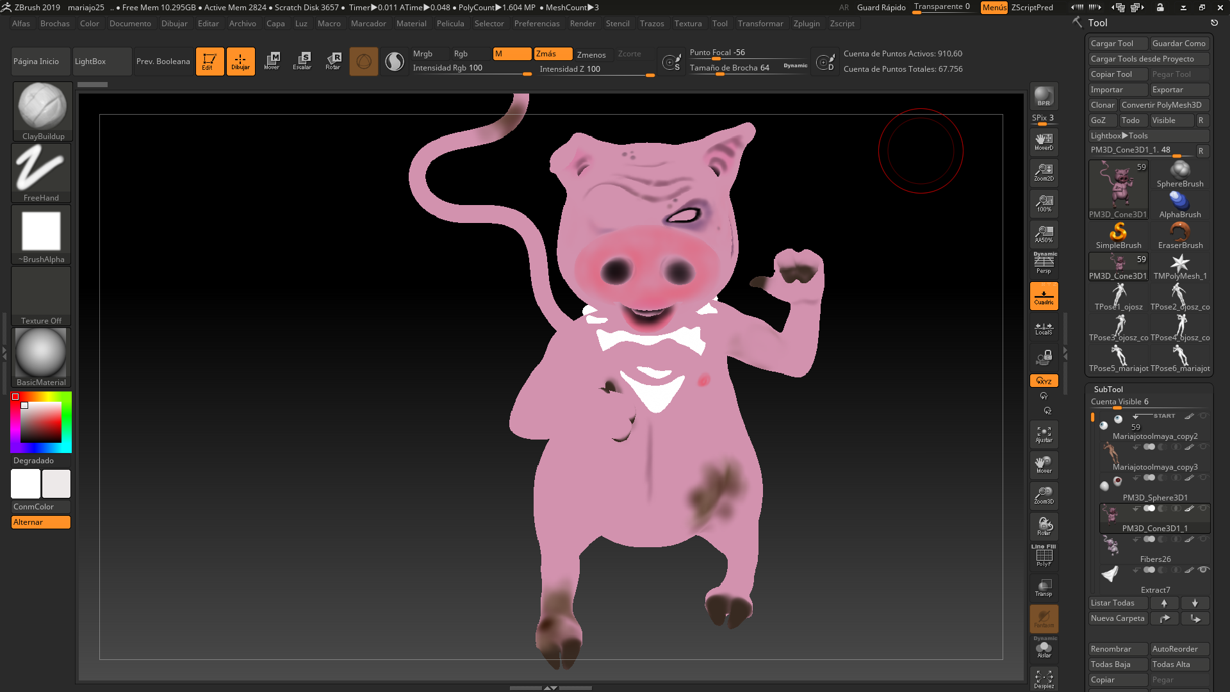Expand the SubTool panel header

coord(1108,389)
